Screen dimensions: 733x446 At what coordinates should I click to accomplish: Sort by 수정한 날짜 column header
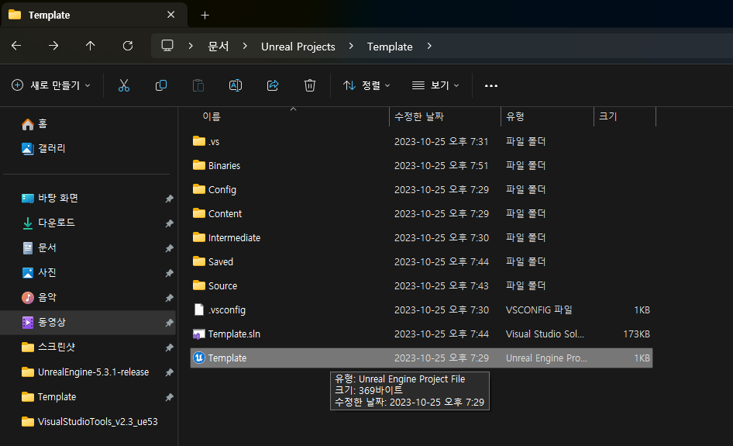coord(419,116)
